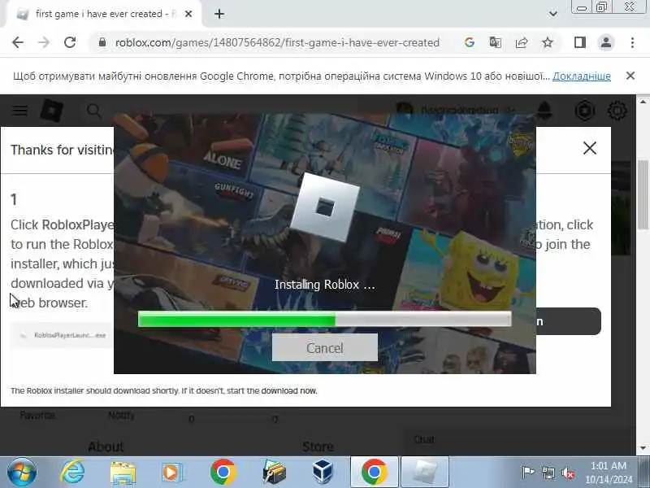Open the Chat panel header
The height and width of the screenshot is (488, 650).
click(423, 439)
